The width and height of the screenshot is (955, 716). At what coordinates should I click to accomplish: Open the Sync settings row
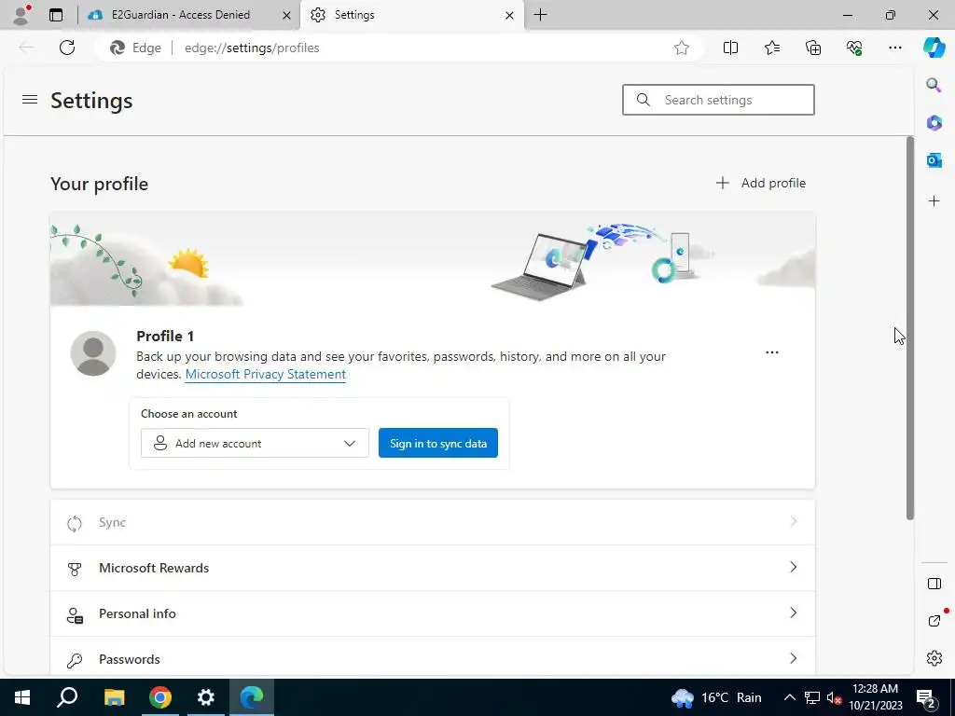433,522
